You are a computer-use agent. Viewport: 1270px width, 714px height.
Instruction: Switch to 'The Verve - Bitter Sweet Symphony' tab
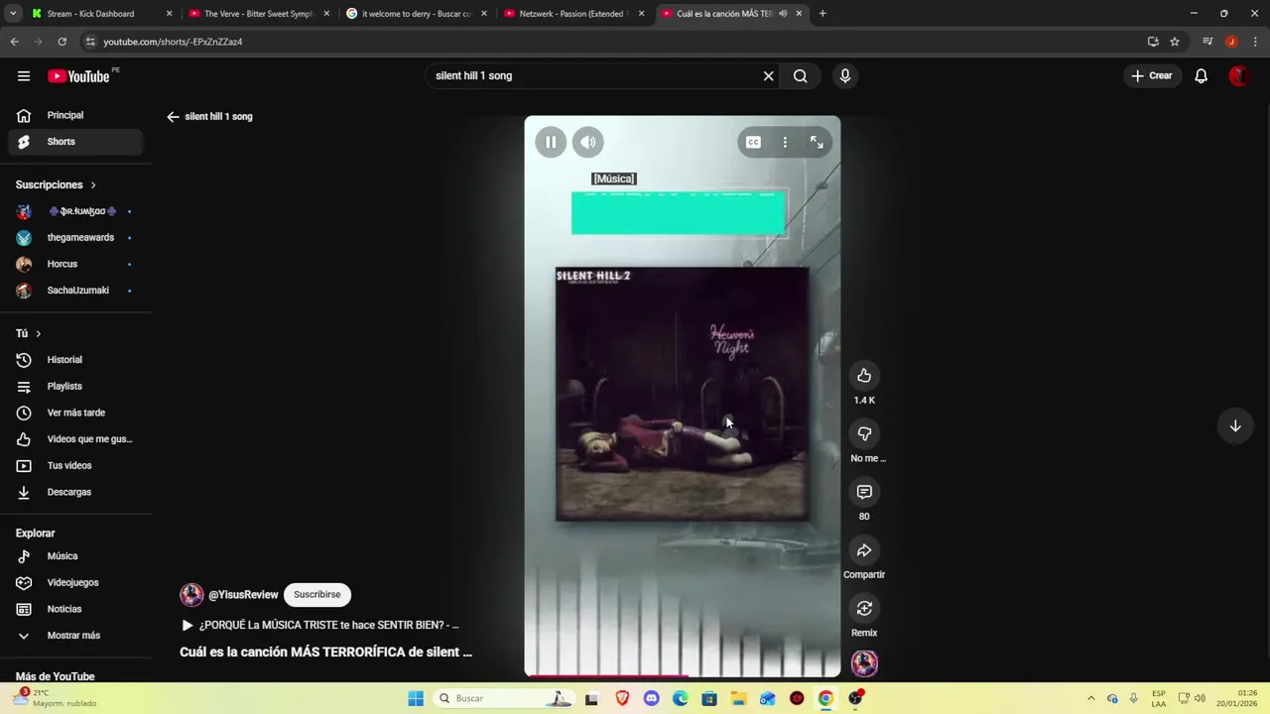click(x=258, y=14)
